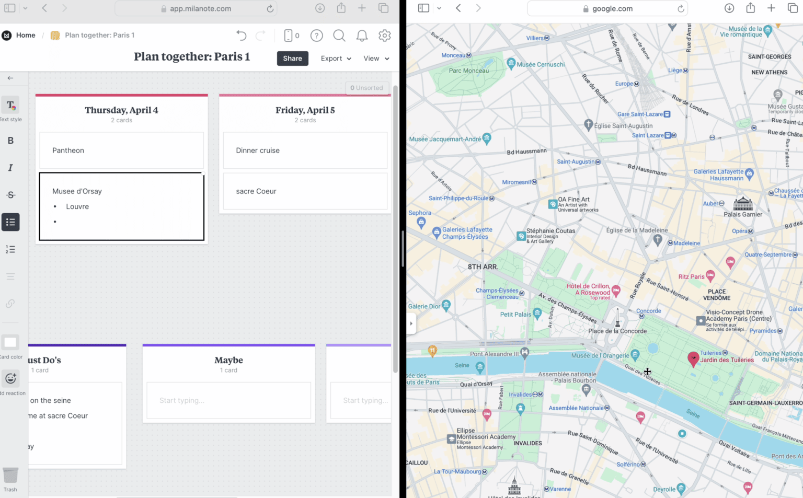
Task: Go back in Google Maps Safari window
Action: [458, 8]
